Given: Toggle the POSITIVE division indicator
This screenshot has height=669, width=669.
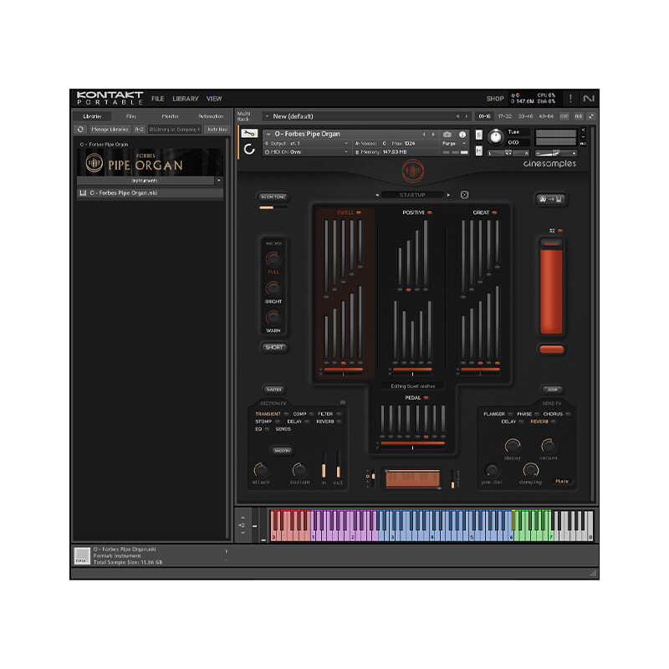Looking at the screenshot, I should pos(430,212).
